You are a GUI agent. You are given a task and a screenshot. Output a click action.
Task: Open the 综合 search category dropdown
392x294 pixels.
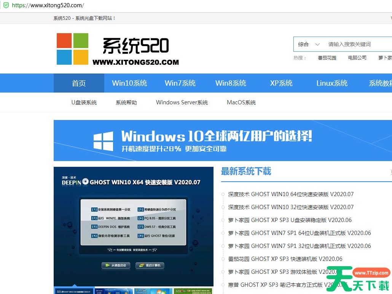pos(309,44)
